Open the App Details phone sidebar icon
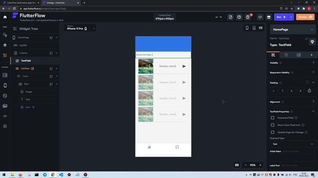The width and height of the screenshot is (318, 178). pos(5,86)
